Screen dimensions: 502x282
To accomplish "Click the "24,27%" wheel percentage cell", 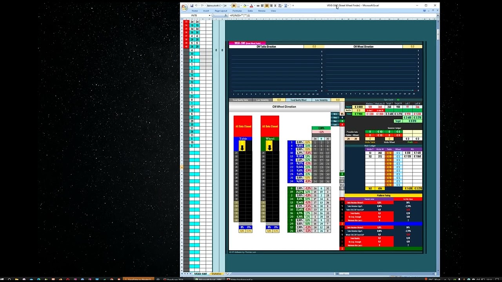I will [x=300, y=192].
